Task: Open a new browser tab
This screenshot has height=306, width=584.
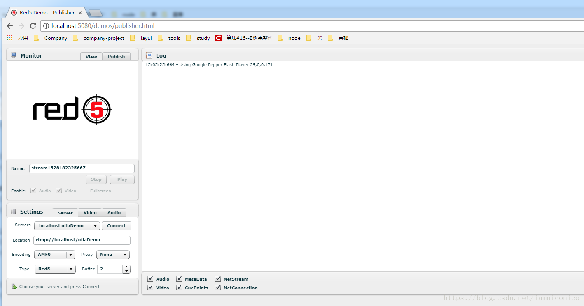Action: (96, 13)
